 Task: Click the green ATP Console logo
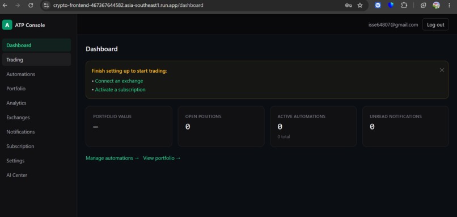click(7, 25)
